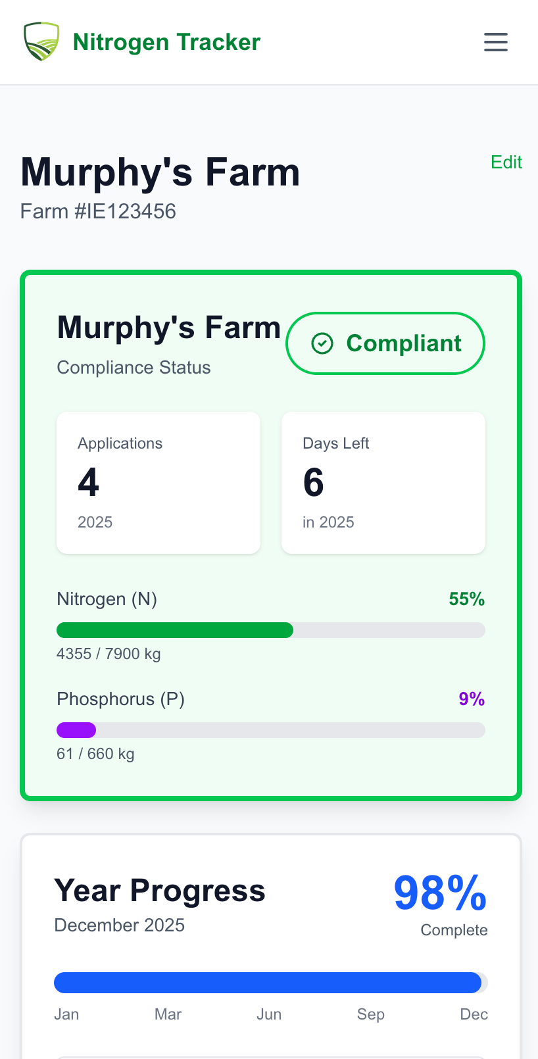Click the December 2025 subtitle
This screenshot has width=538, height=1059.
[x=119, y=925]
